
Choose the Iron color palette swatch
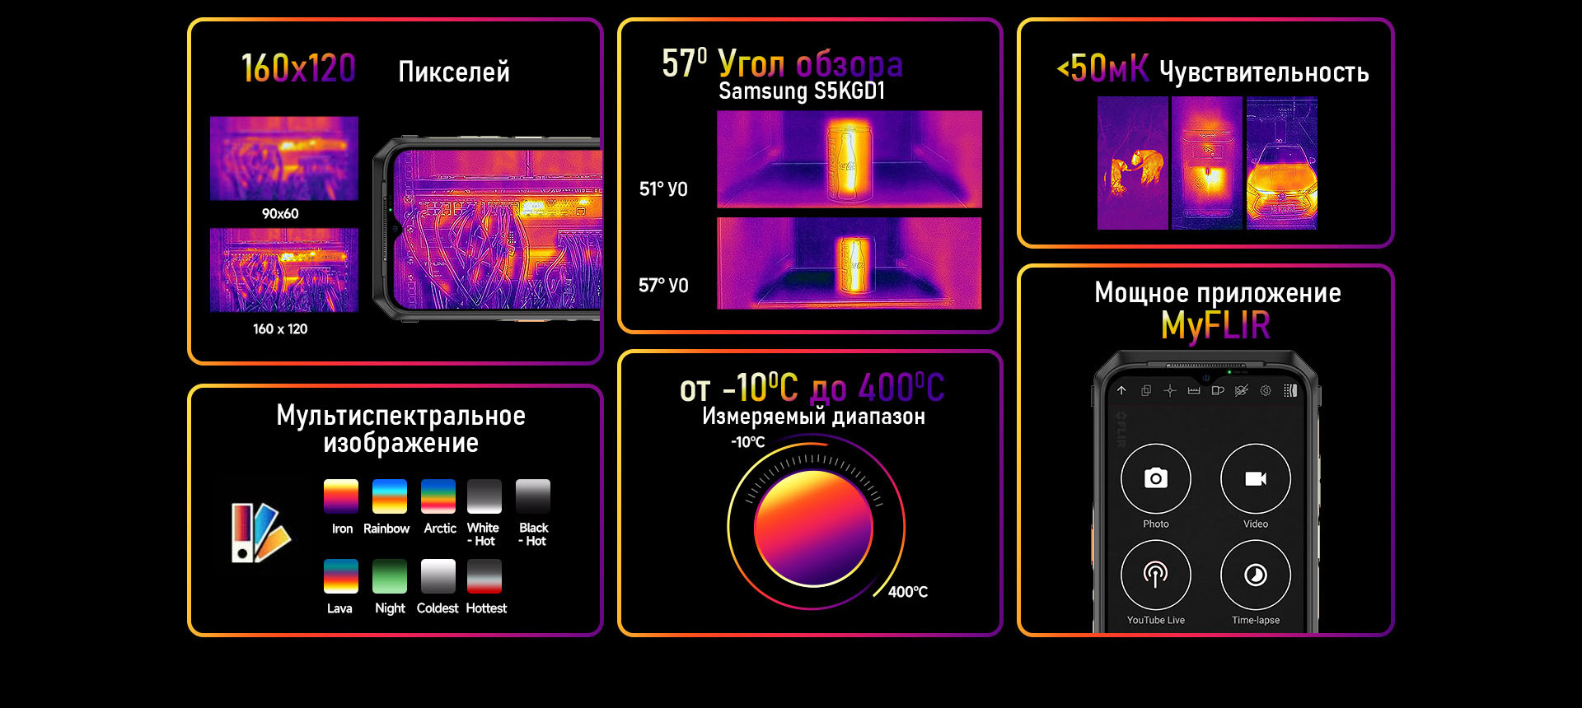[x=341, y=496]
